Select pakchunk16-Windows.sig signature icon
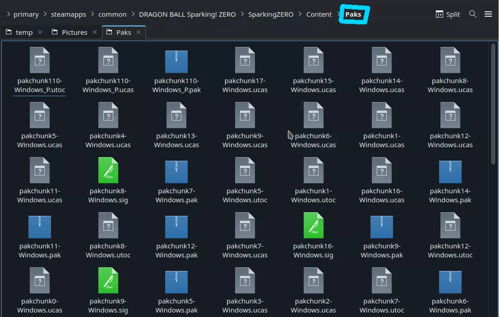The image size is (500, 317). (314, 225)
